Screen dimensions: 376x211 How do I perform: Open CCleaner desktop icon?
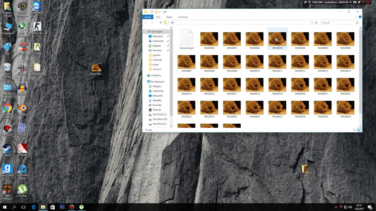tap(22, 49)
